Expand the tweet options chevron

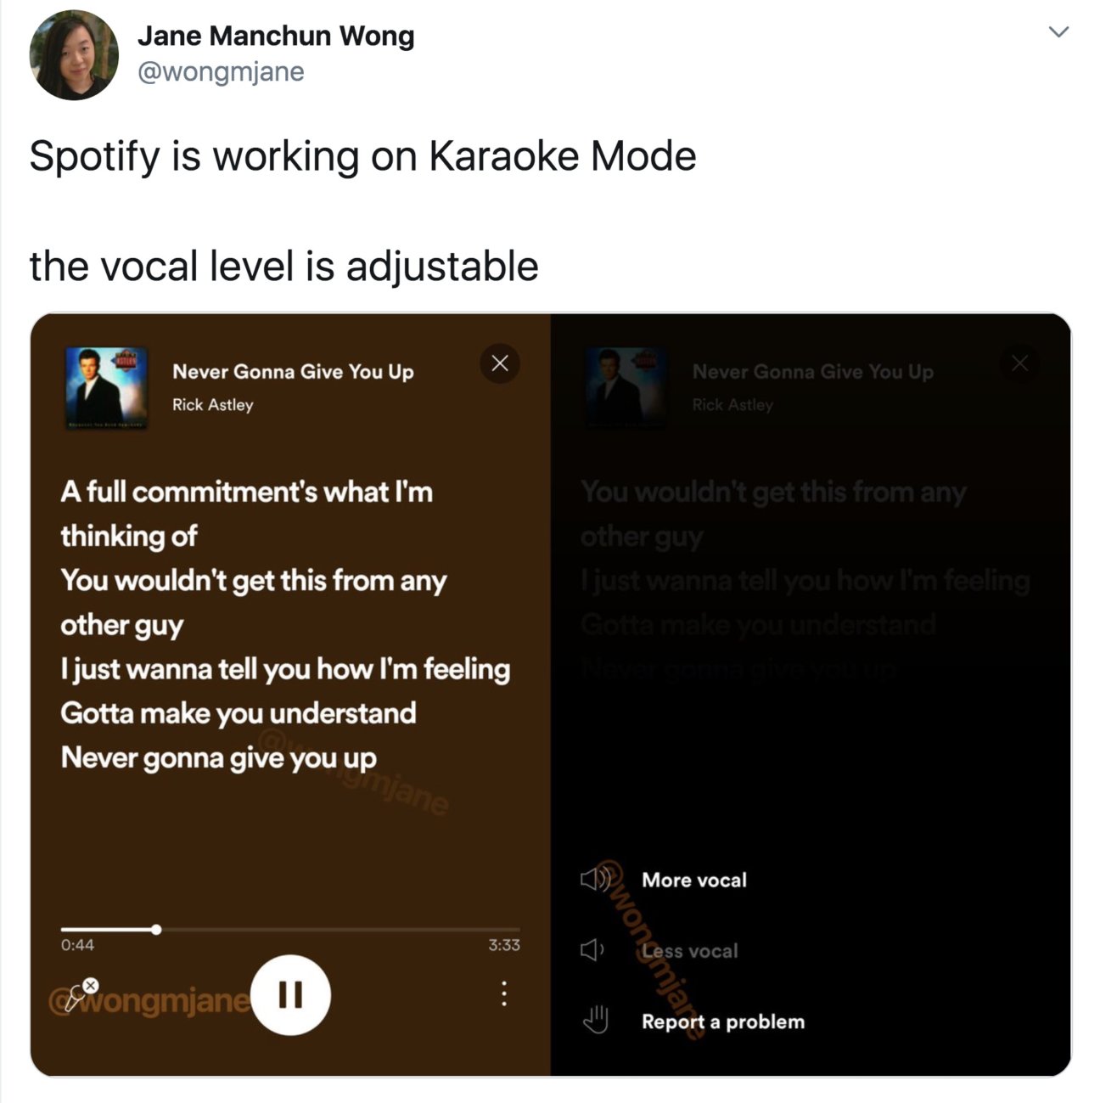coord(1058,32)
